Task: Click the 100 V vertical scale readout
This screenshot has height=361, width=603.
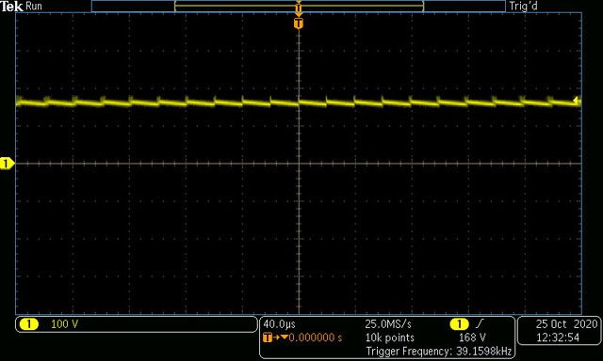Action: pyautogui.click(x=64, y=324)
